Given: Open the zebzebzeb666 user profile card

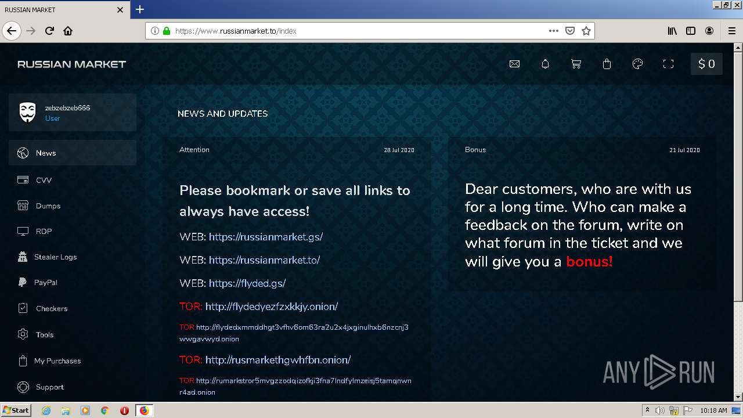Looking at the screenshot, I should coord(73,113).
